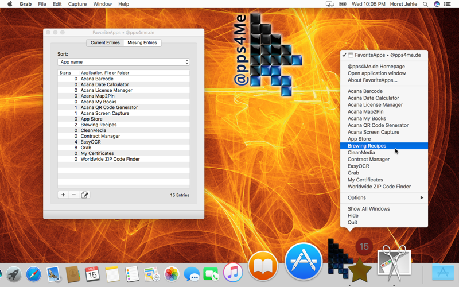Open Calendar icon showing 15 in Dock
459x287 pixels.
tap(92, 274)
